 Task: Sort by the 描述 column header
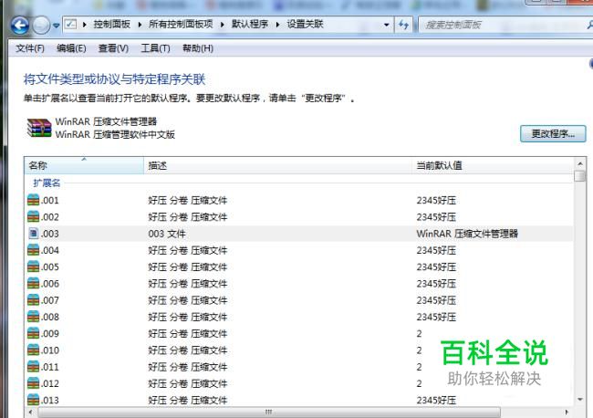click(277, 165)
